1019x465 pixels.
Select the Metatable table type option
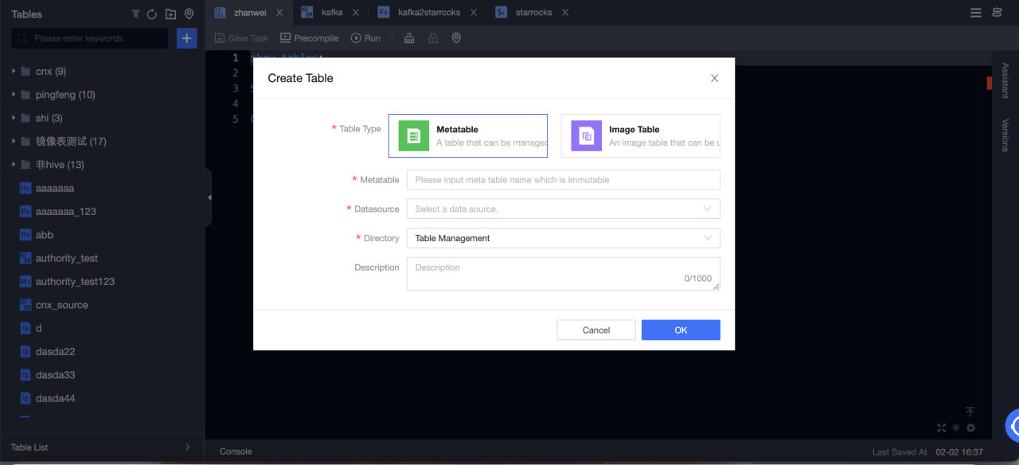click(x=468, y=135)
